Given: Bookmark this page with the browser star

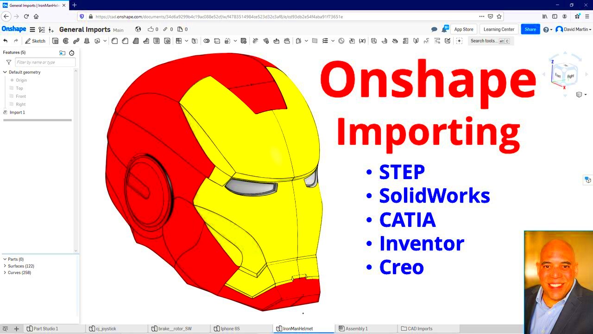Looking at the screenshot, I should click(x=499, y=16).
